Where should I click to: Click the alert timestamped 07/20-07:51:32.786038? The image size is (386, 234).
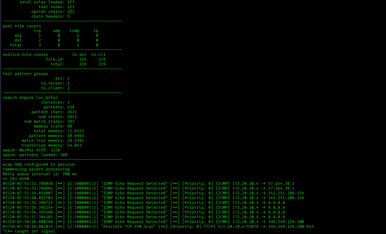coord(149,184)
